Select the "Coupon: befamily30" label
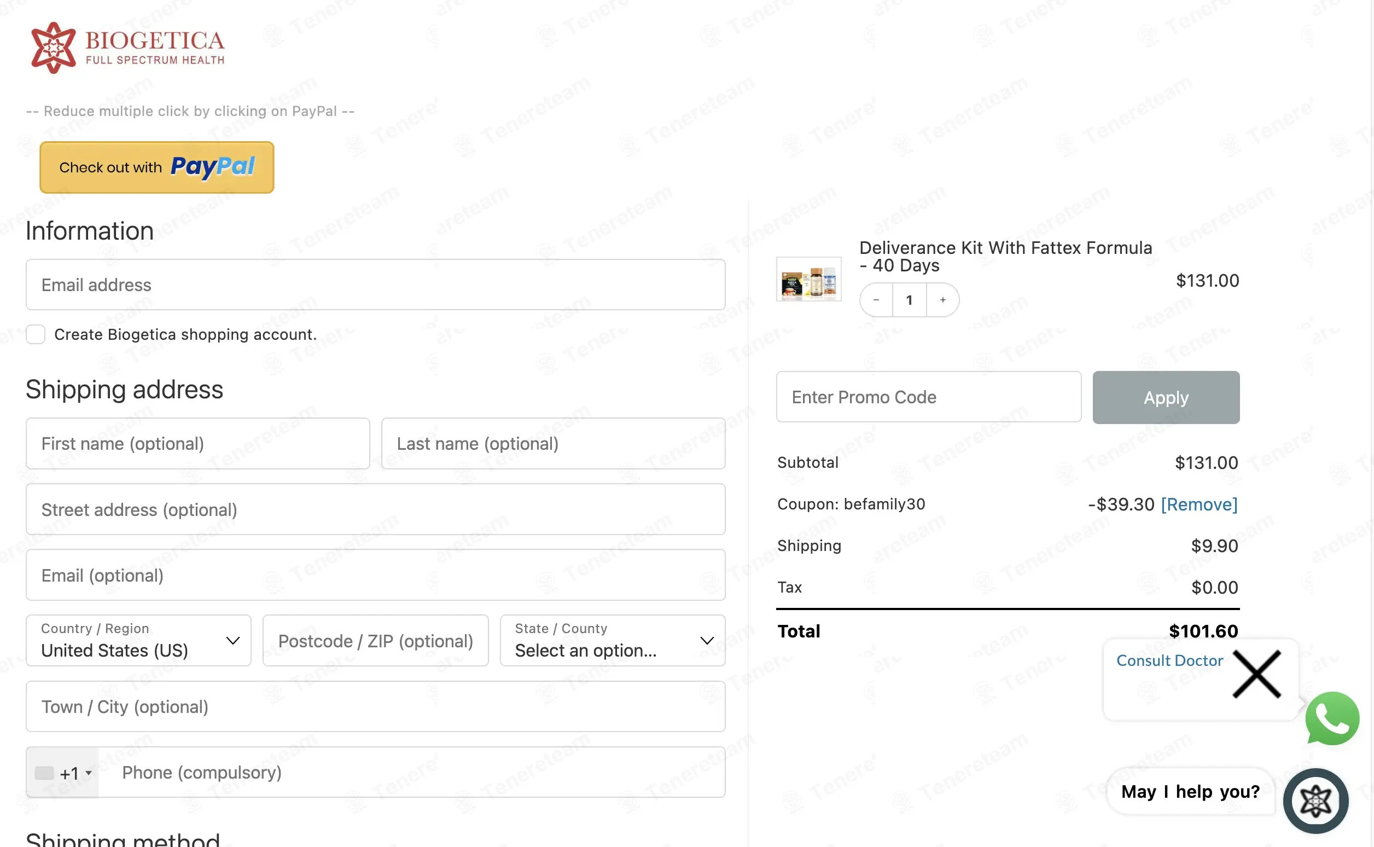Image resolution: width=1374 pixels, height=847 pixels. 851,504
